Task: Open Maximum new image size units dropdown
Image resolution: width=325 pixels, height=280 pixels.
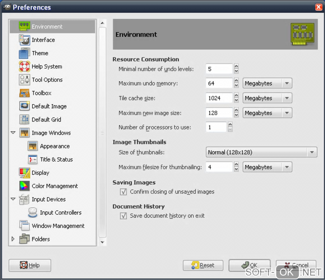Action: [267, 113]
